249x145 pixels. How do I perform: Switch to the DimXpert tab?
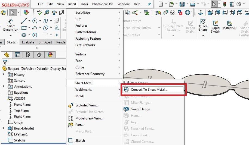pos(45,42)
